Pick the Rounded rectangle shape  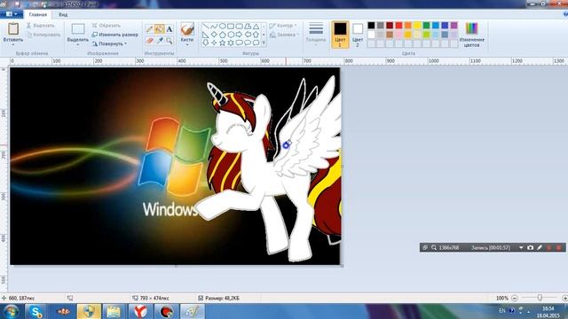(239, 27)
